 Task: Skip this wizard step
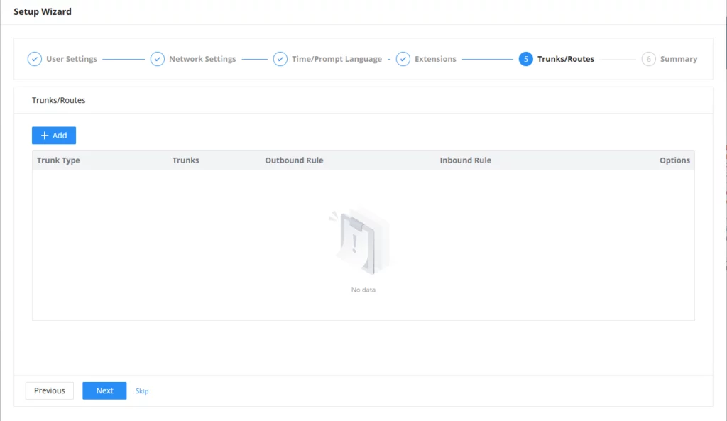(142, 391)
